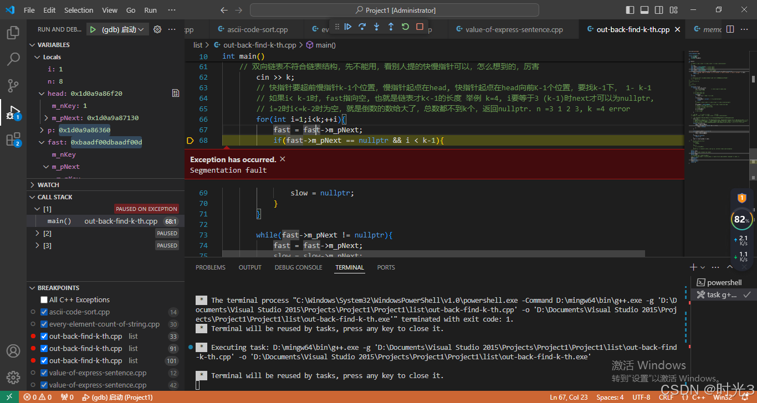Open the Search view in activity bar
757x403 pixels.
pos(13,59)
